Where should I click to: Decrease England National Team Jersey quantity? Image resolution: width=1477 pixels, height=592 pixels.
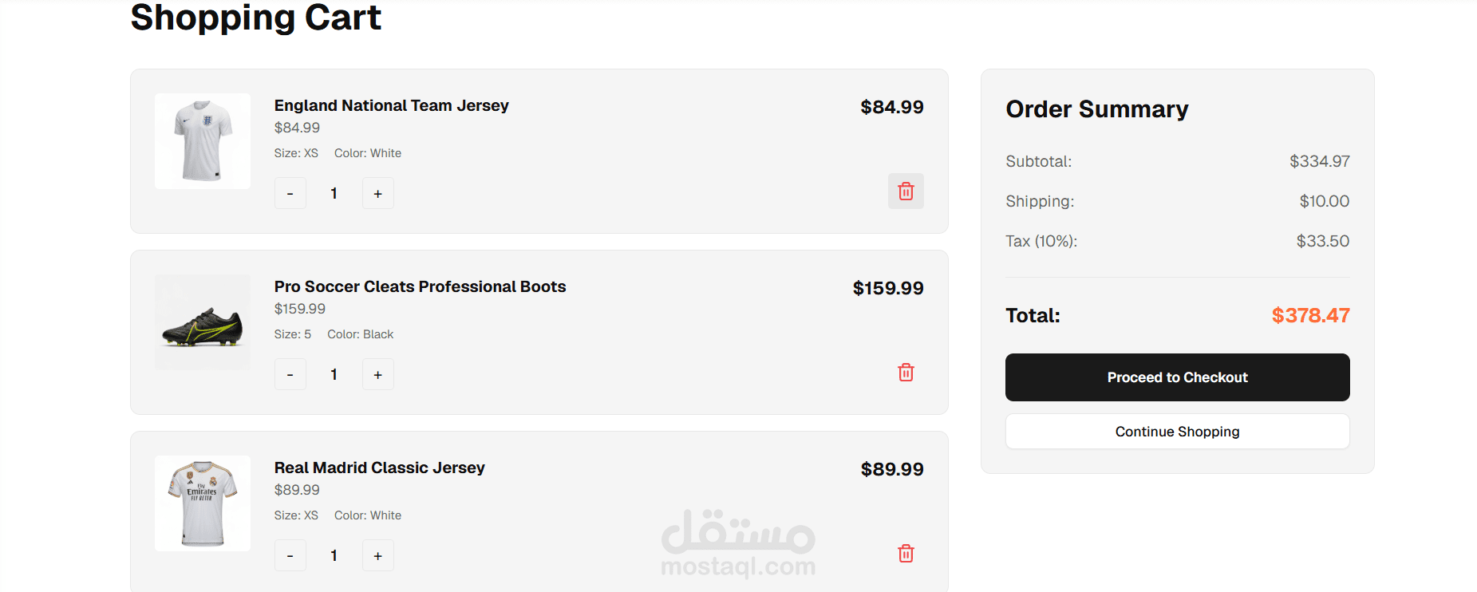coord(290,194)
